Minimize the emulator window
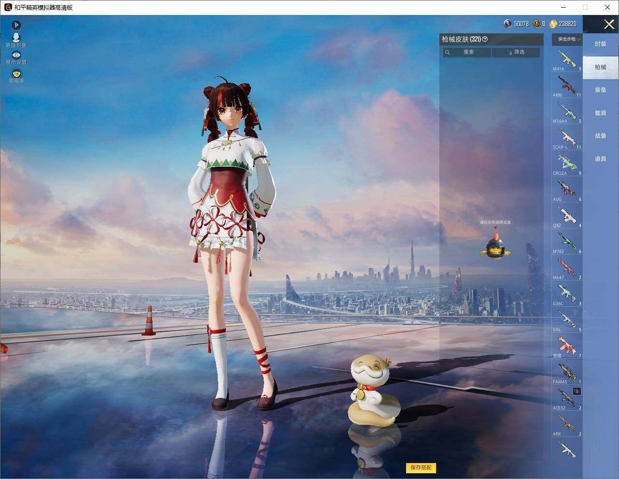 point(563,7)
